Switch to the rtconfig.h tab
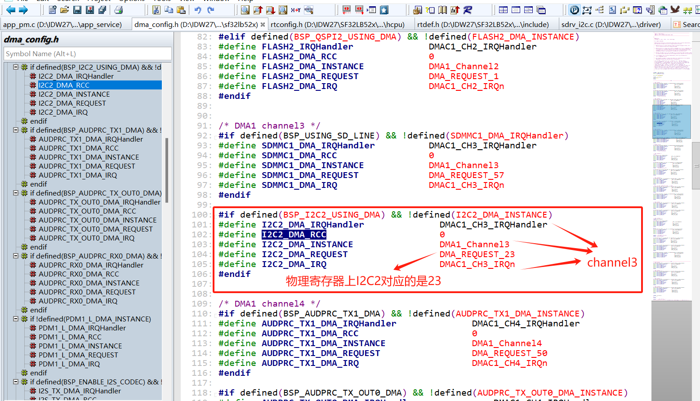Viewport: 700px width, 401px height. (x=338, y=24)
